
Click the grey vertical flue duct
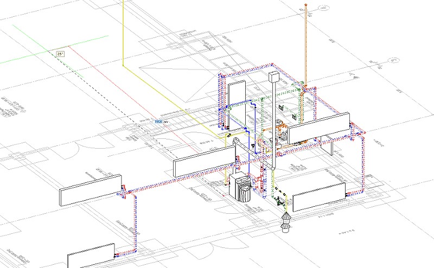pos(275,125)
